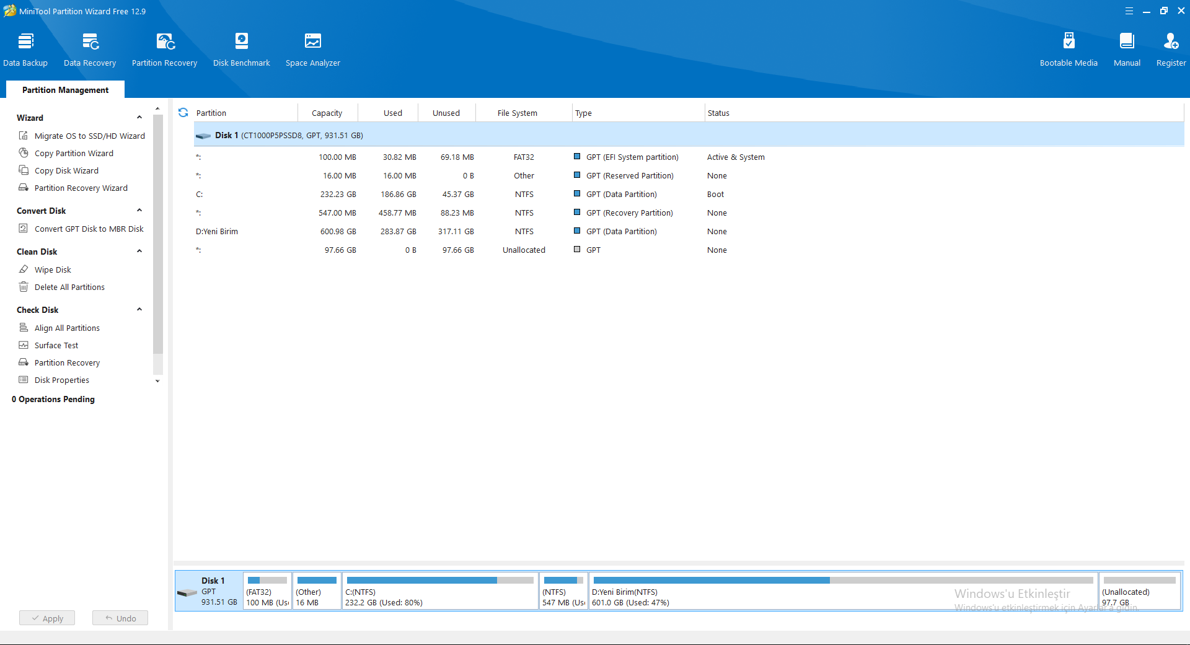Click the Disk Properties icon
This screenshot has height=645, width=1190.
[x=24, y=380]
